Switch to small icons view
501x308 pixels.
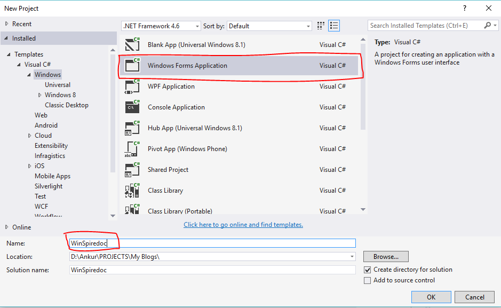320,25
